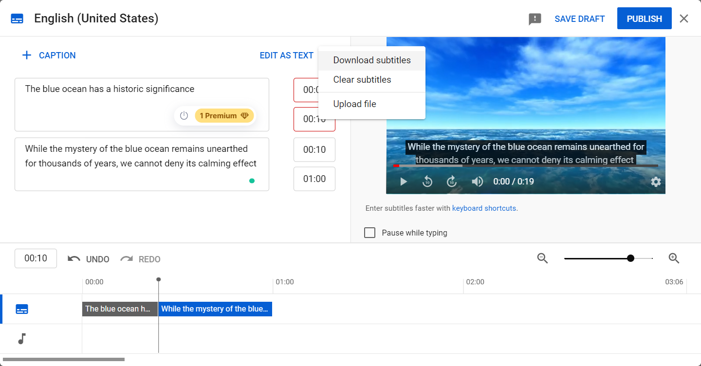Choose Download subtitles from menu
The width and height of the screenshot is (701, 366).
(372, 60)
